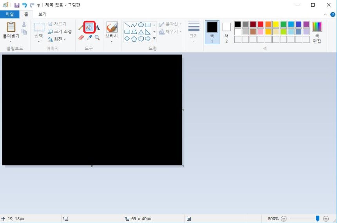Click the canvas bottom-right resize handle
The width and height of the screenshot is (337, 223).
tap(183, 166)
